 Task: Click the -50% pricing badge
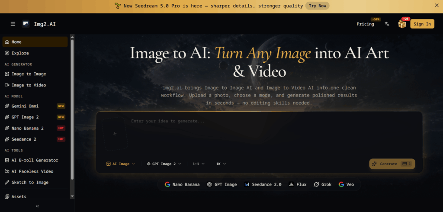376,19
